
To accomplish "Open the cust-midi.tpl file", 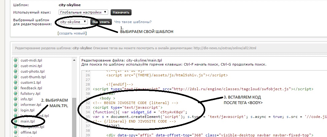I will 31,60.
